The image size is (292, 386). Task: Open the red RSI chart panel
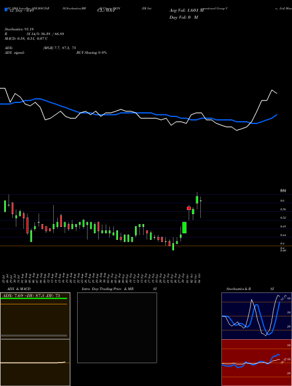[x=256, y=363]
